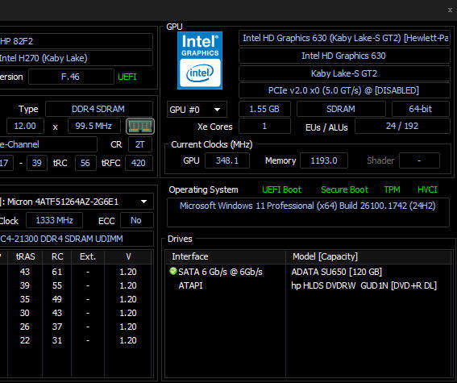Click the Windows 11 Professional build field

point(308,212)
